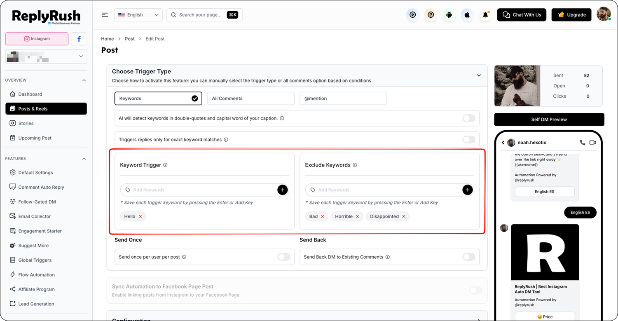
Task: Open Affiliate Program in the sidebar
Action: click(x=46, y=289)
